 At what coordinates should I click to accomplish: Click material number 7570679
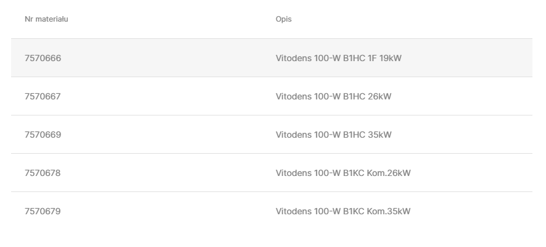tap(43, 212)
